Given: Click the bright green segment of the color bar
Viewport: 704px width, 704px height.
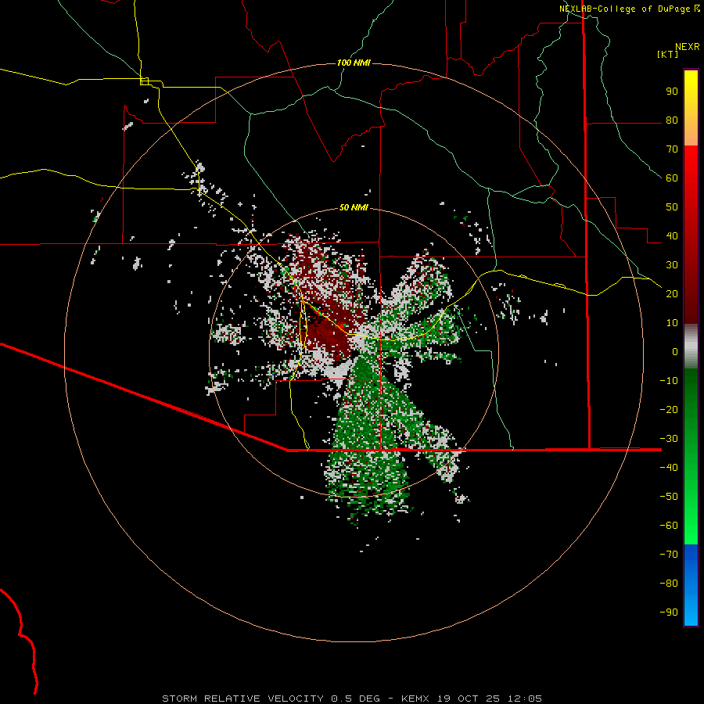Looking at the screenshot, I should [691, 456].
